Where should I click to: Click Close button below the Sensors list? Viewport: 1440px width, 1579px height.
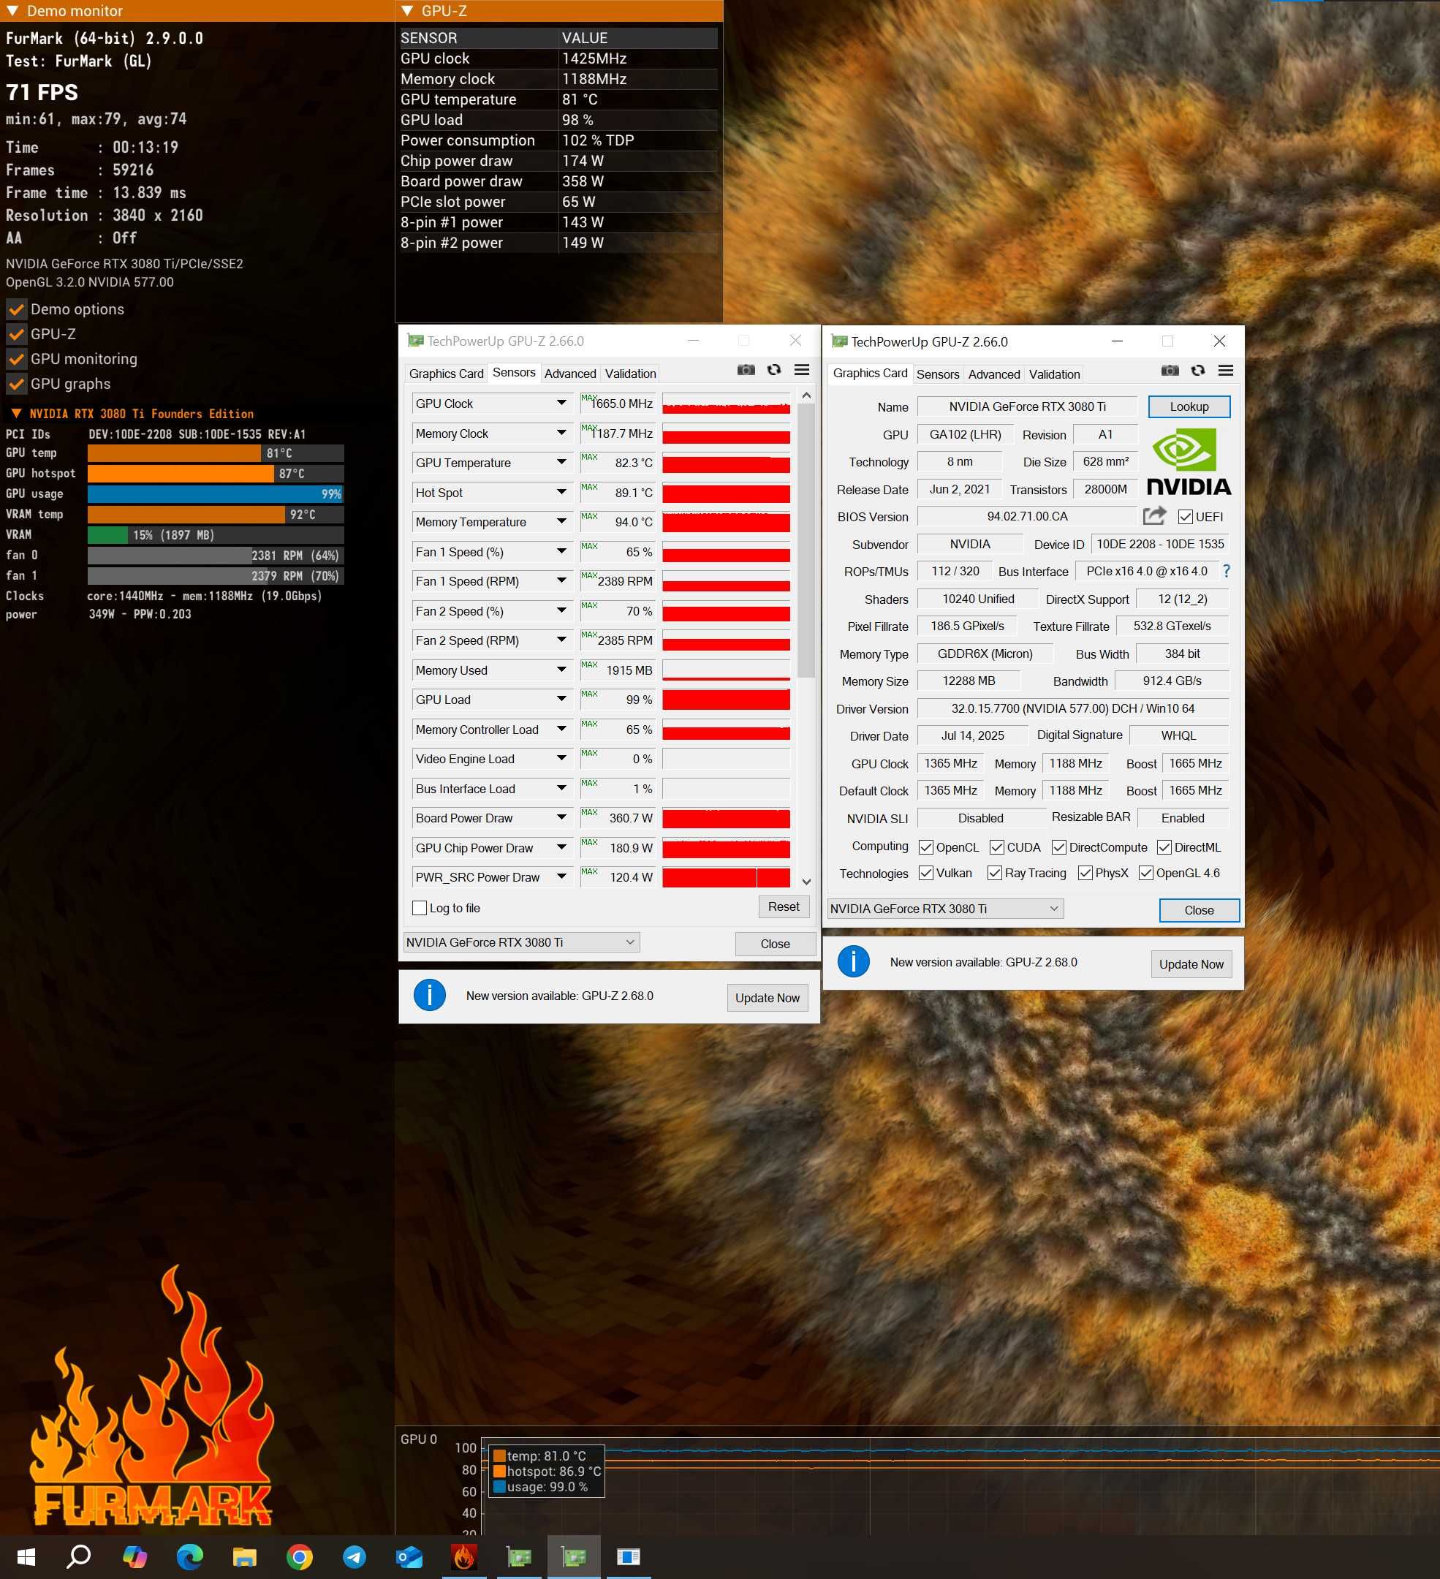click(776, 944)
